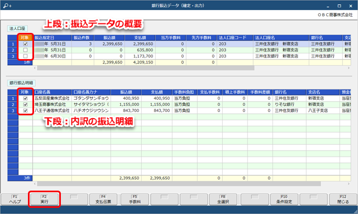Click 先方手数料 column header
Screen dimensions: 358x214
coord(202,37)
